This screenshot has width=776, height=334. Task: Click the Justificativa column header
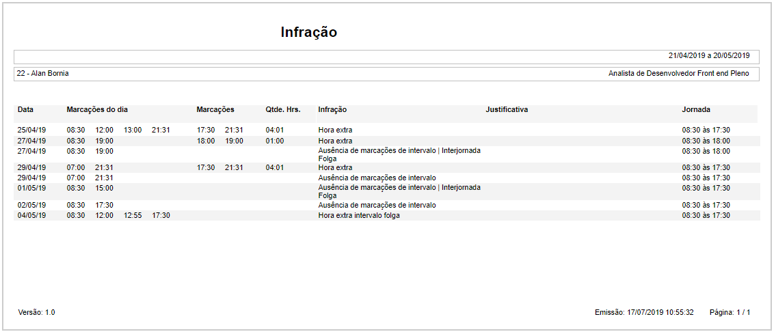(x=507, y=109)
